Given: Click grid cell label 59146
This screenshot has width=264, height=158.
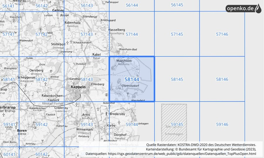Looking at the screenshot, I should 222,124.
